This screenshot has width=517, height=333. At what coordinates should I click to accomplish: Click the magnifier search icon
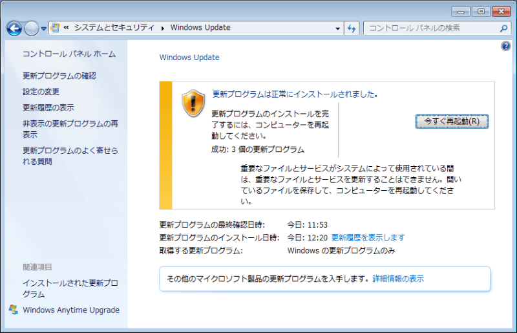click(x=503, y=28)
